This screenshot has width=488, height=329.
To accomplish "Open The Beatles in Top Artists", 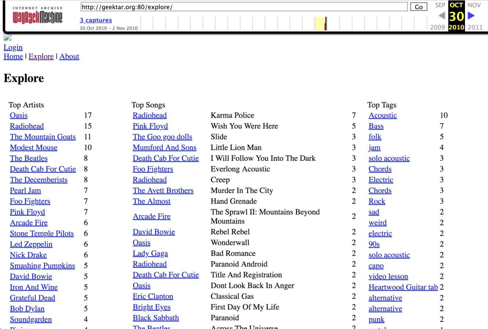I will [29, 158].
